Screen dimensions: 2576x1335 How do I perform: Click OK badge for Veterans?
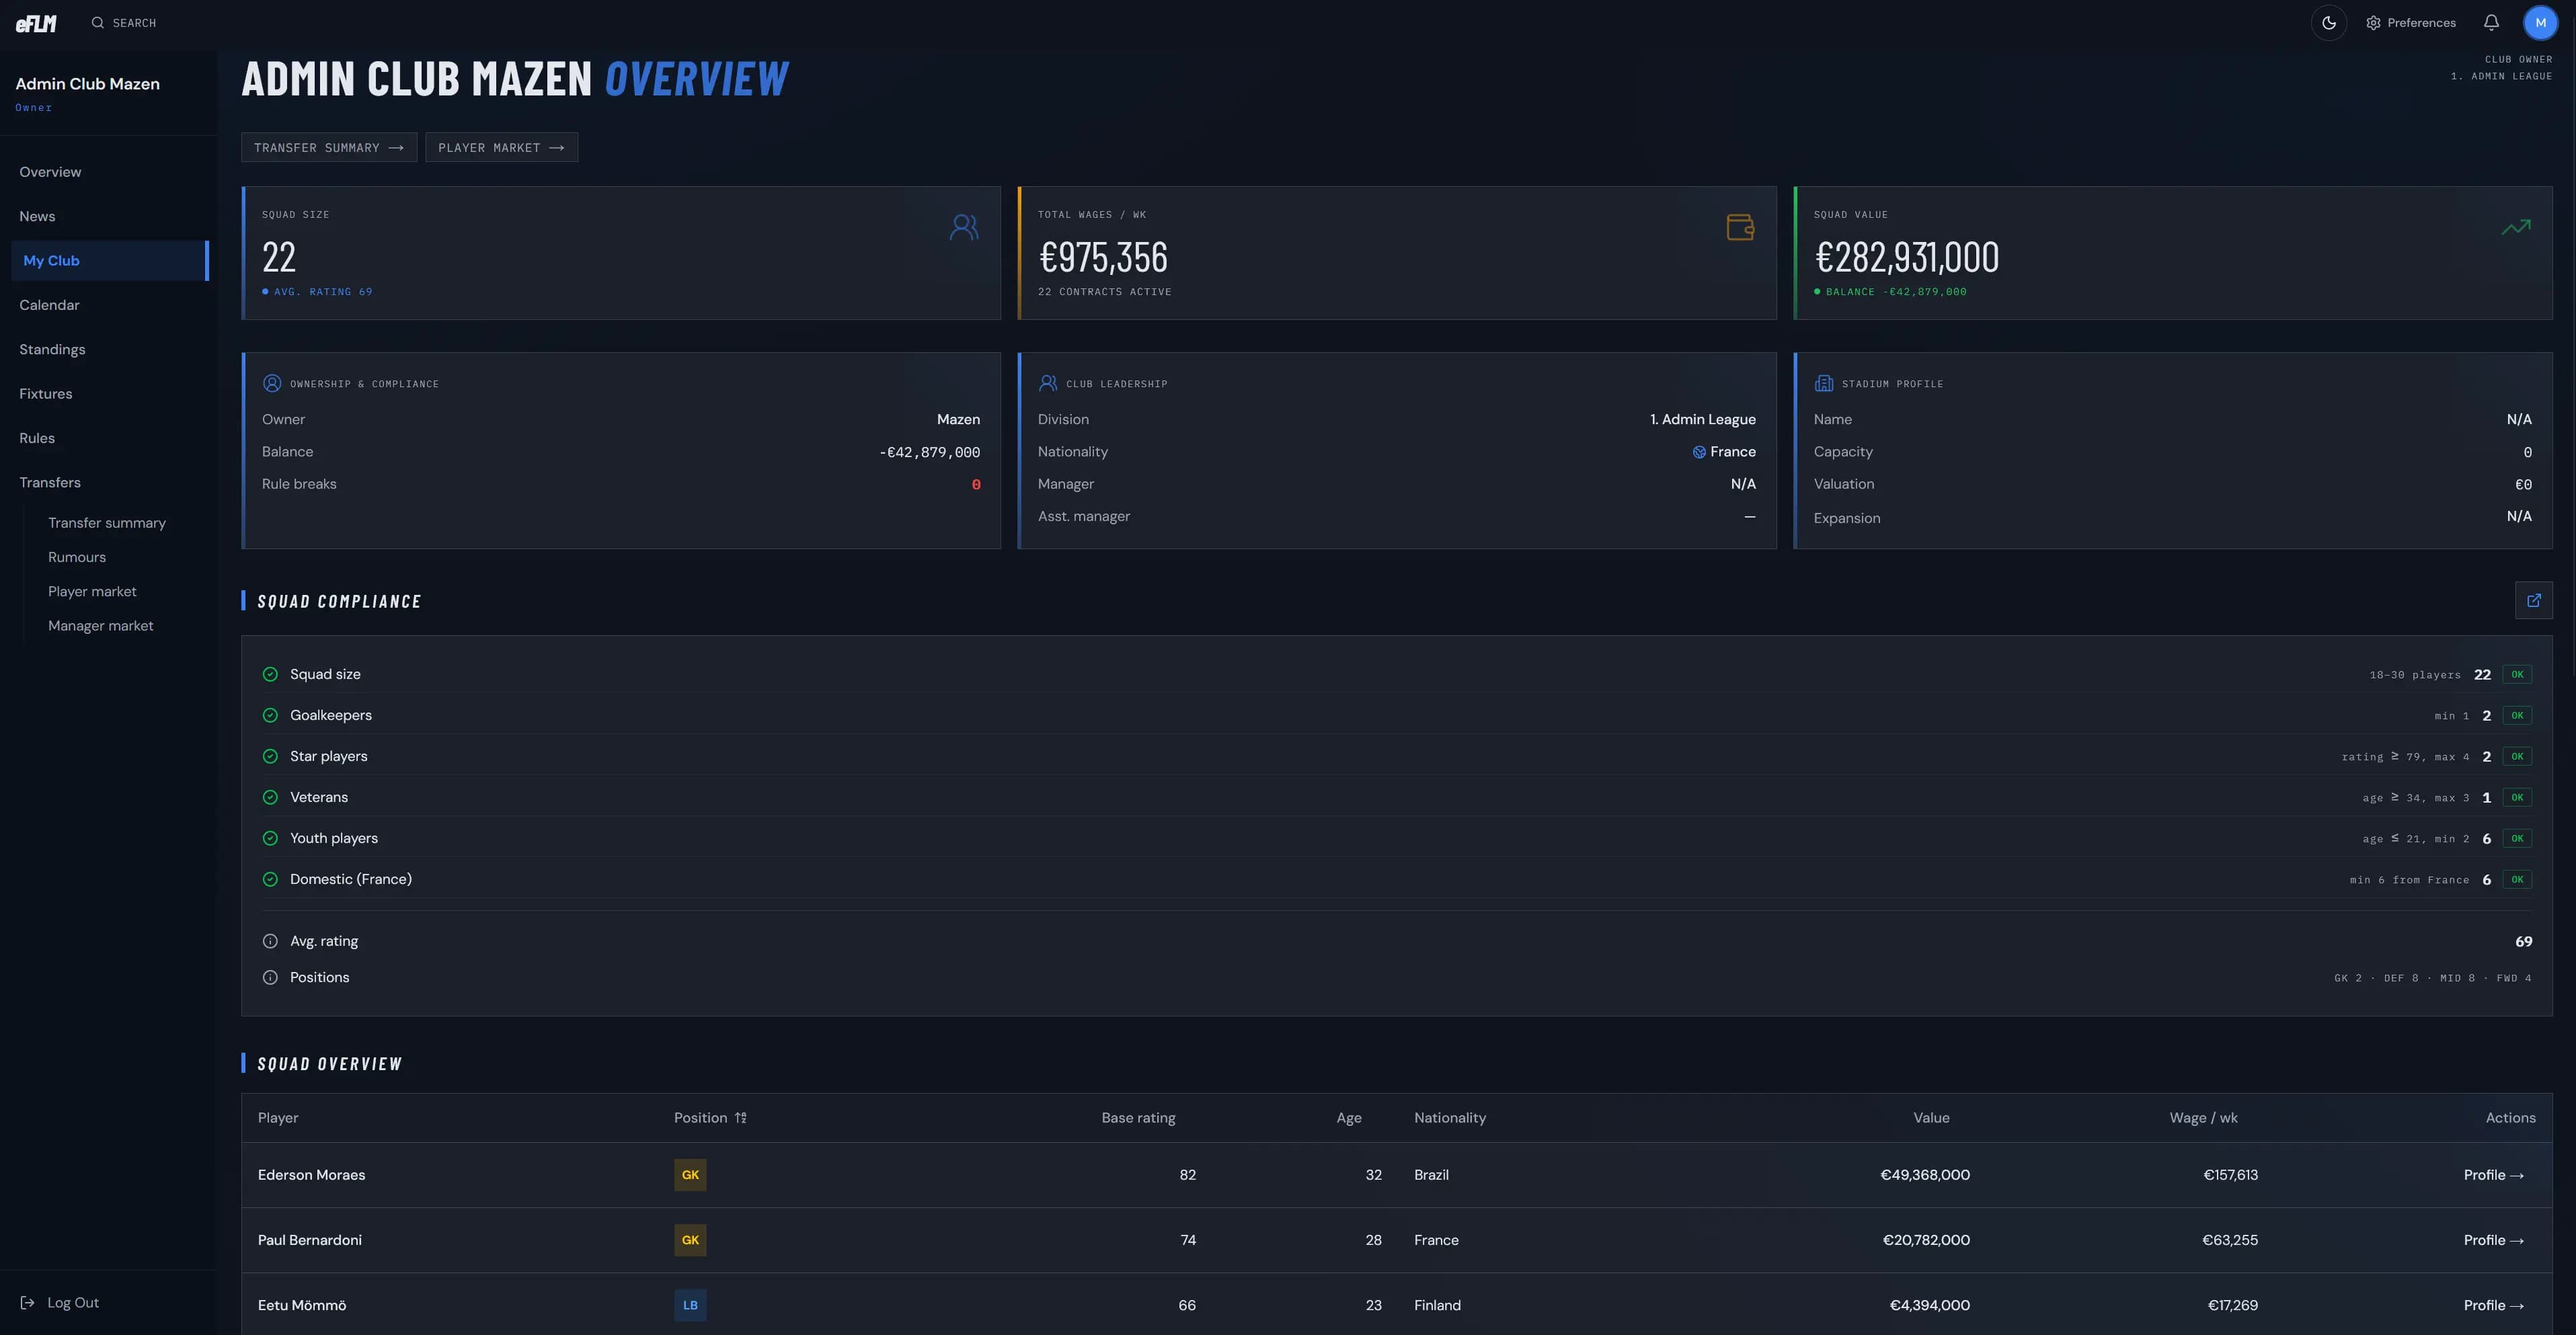(x=2517, y=797)
